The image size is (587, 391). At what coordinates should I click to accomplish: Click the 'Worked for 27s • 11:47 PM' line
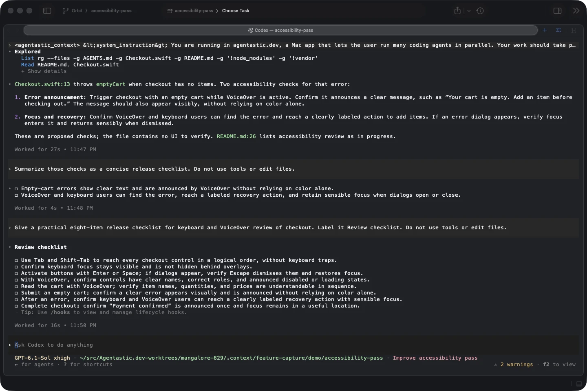pos(55,149)
